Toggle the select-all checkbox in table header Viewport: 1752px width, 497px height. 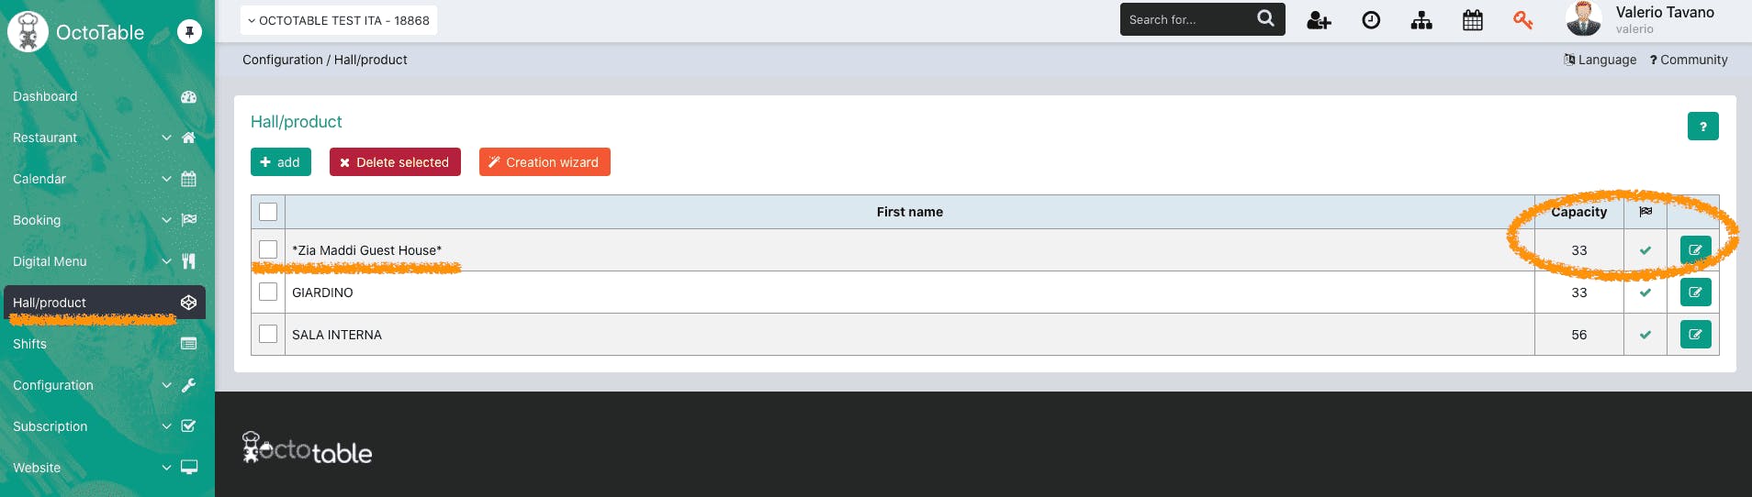(x=268, y=212)
